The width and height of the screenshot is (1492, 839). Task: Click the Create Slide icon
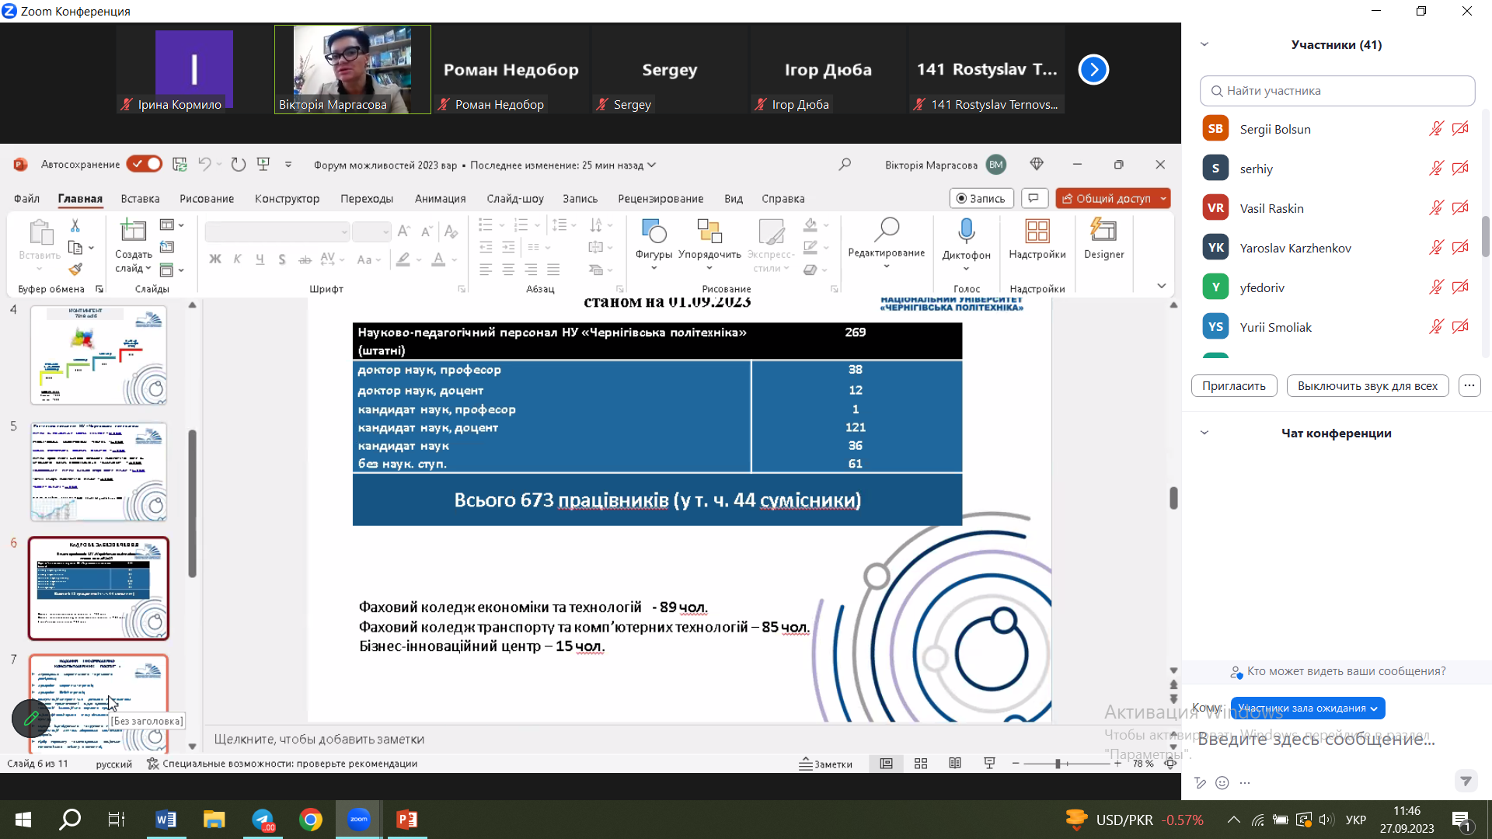[x=133, y=231]
